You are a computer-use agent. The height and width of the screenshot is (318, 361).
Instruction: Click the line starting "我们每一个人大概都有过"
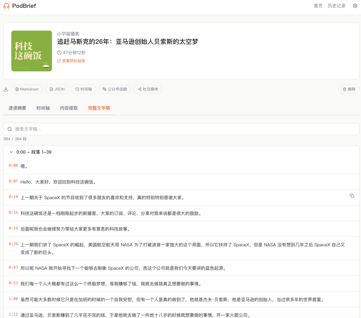111,284
